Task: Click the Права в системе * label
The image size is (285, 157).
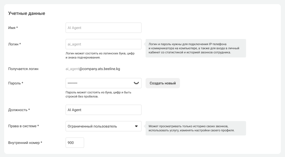Action: tap(23, 126)
